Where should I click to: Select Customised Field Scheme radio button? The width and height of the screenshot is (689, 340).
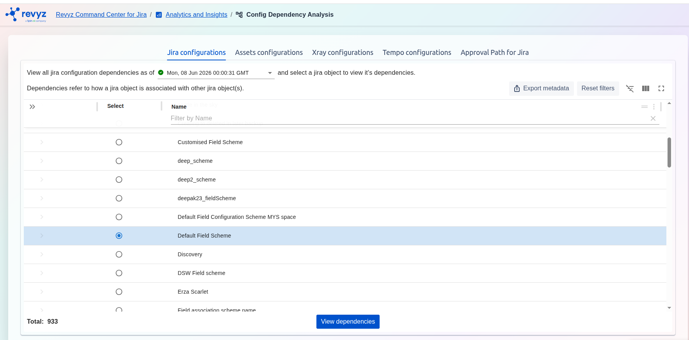point(119,142)
